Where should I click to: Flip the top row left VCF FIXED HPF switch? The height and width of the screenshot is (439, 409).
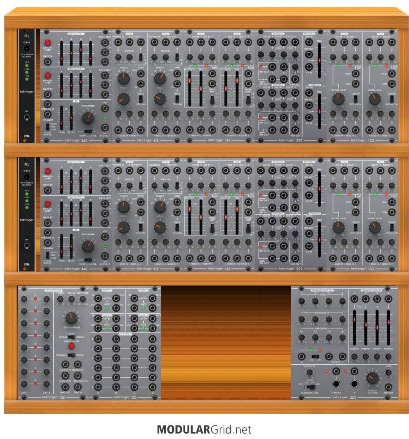click(212, 100)
